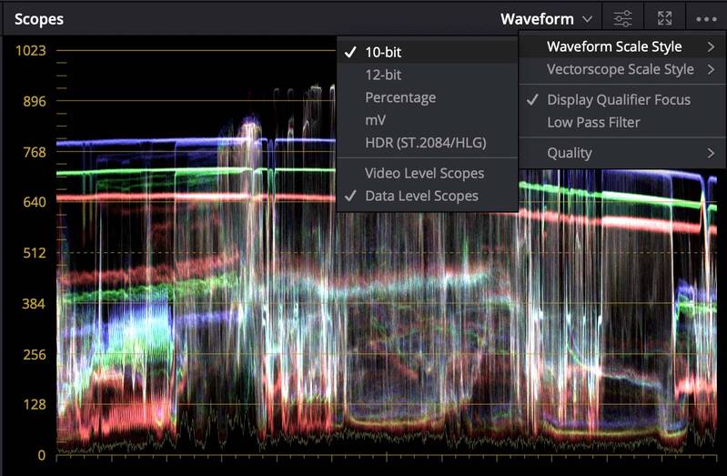Choose the 12-bit scale style

tap(383, 75)
